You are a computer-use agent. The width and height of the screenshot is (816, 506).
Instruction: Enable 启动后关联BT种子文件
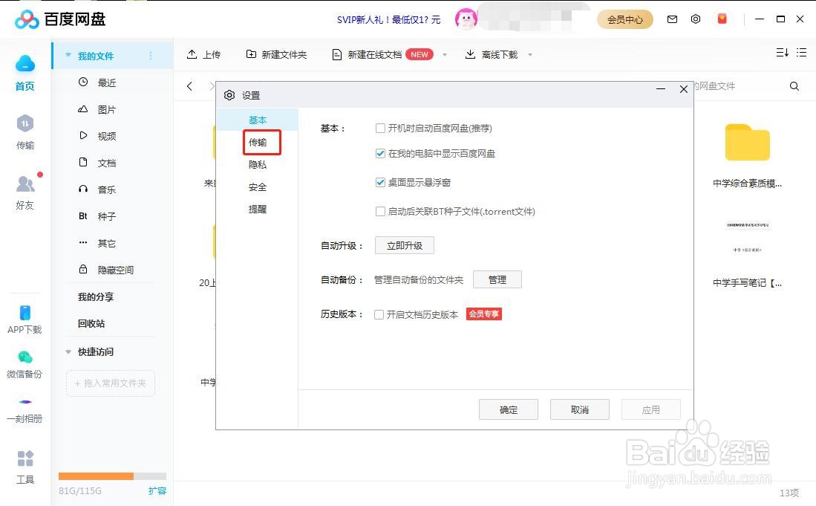point(380,211)
